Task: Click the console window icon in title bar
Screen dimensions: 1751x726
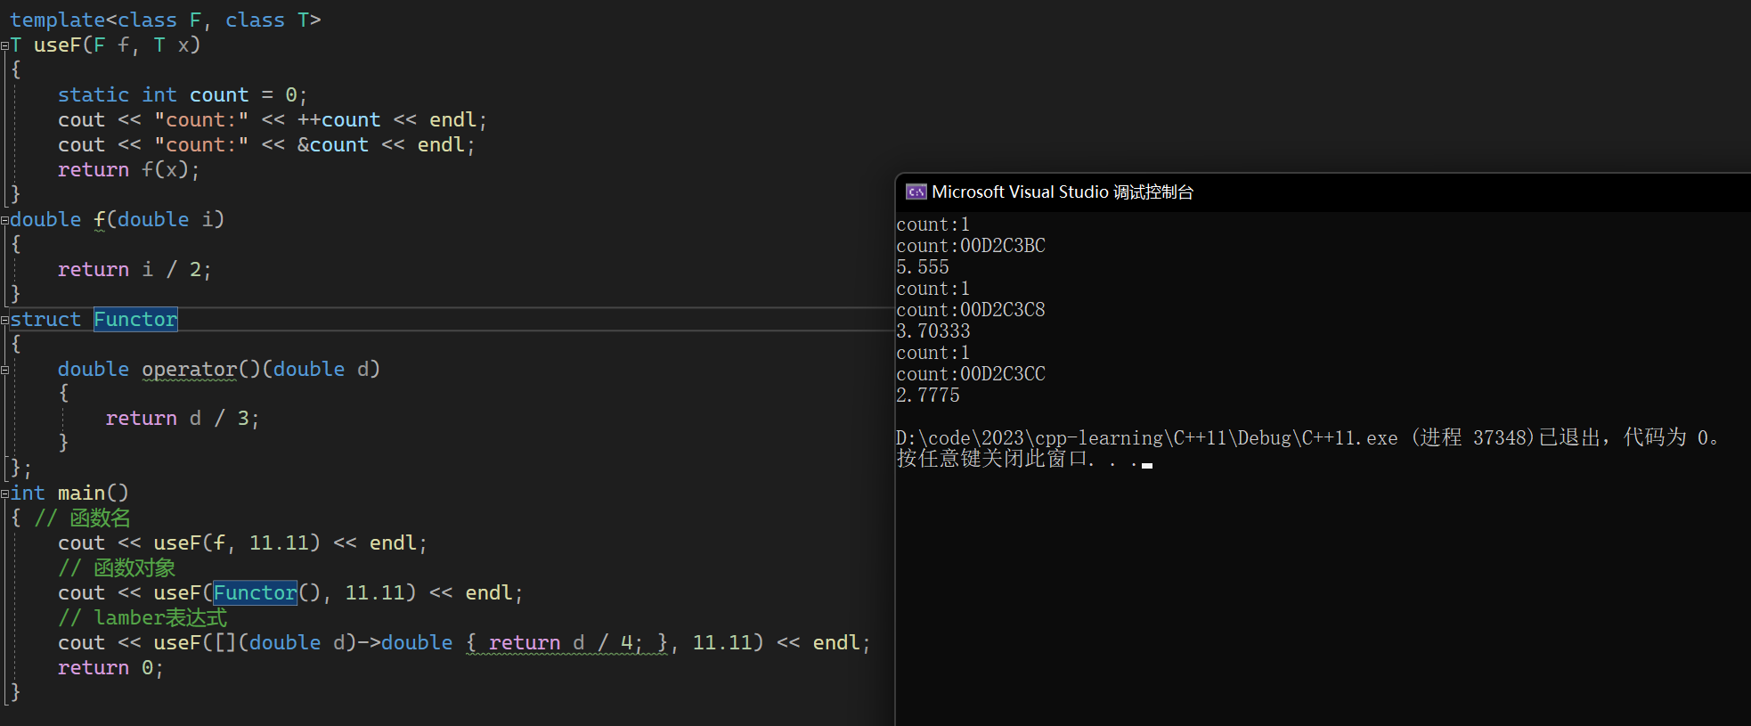Action: (916, 192)
